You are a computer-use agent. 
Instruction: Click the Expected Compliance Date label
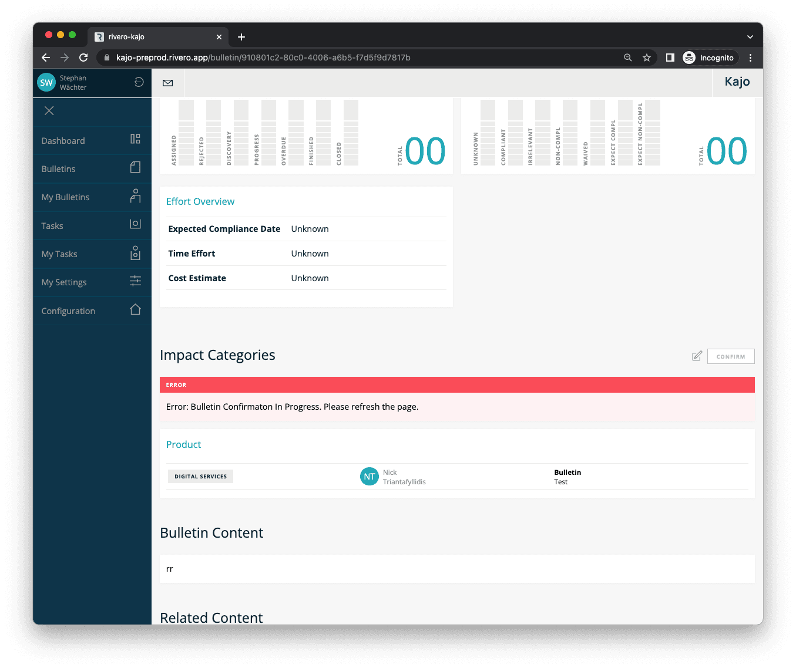(x=224, y=229)
